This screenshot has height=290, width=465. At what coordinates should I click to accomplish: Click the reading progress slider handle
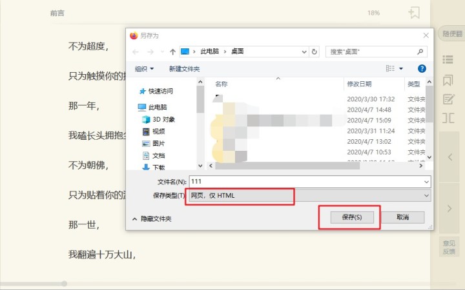(64, 284)
